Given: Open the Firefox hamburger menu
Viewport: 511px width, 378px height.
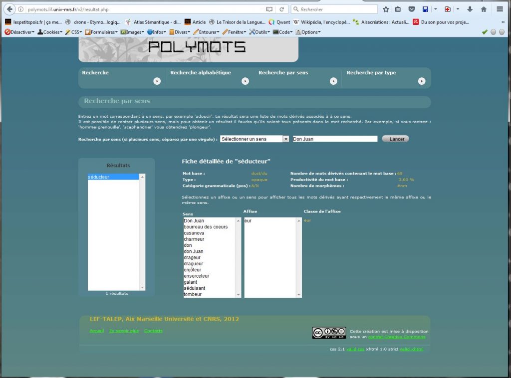Looking at the screenshot, I should pos(500,9).
